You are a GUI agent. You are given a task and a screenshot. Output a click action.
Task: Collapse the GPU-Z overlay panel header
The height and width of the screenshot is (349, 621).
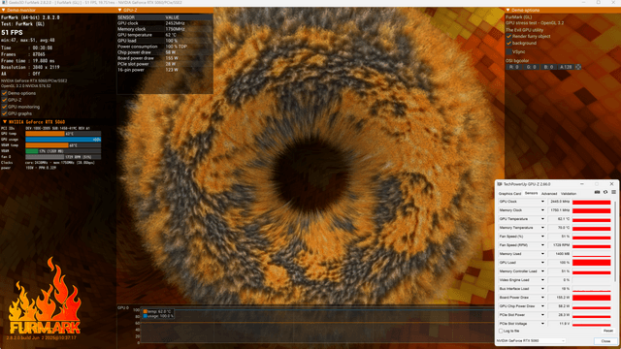point(119,10)
